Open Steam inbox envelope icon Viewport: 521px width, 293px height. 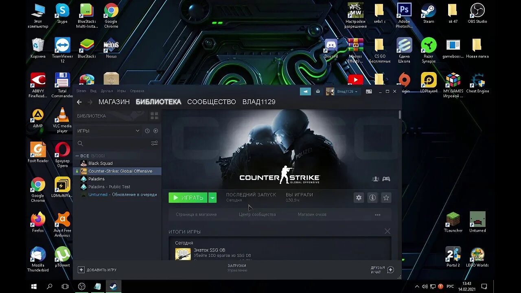318,92
